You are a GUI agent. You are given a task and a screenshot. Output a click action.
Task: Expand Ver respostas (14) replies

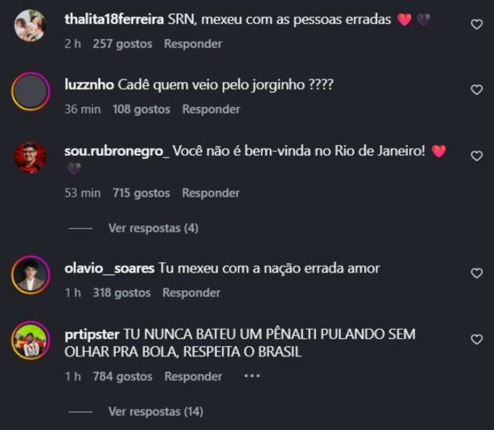point(156,411)
